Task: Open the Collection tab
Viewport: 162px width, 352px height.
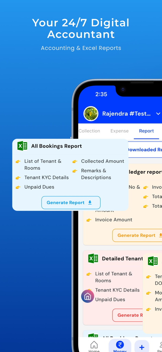Action: pos(89,131)
